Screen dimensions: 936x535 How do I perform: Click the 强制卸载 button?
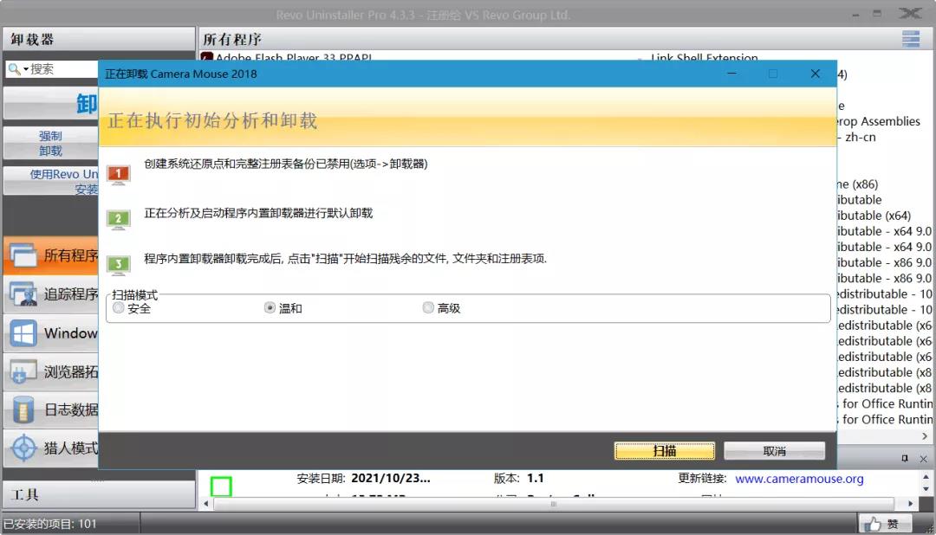pyautogui.click(x=51, y=143)
